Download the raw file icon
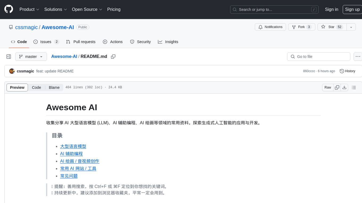The height and width of the screenshot is (203, 362). (344, 87)
